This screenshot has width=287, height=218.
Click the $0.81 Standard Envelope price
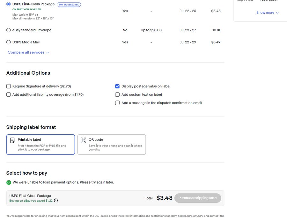[216, 30]
